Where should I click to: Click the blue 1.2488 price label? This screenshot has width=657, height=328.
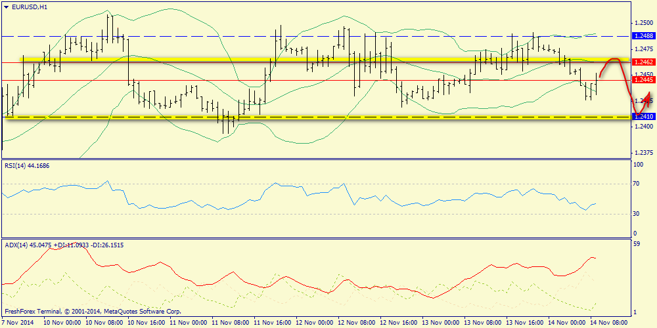coord(645,36)
